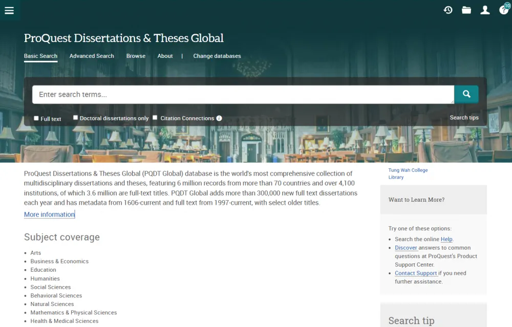Click the Citation Connections info icon

(x=219, y=118)
